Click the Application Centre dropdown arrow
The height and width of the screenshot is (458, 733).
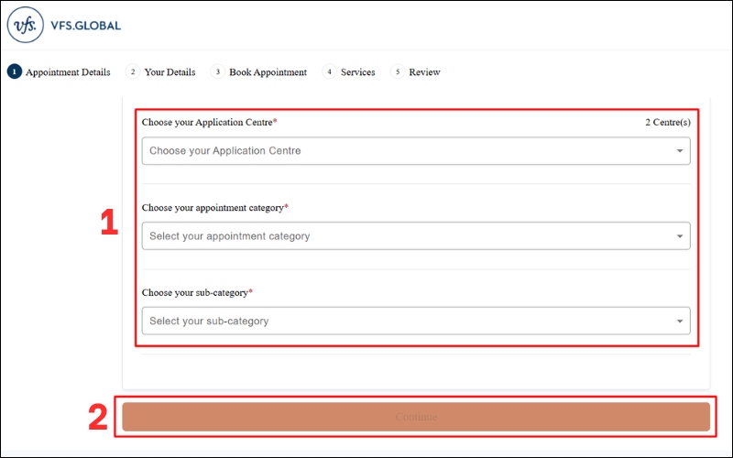[x=680, y=151]
